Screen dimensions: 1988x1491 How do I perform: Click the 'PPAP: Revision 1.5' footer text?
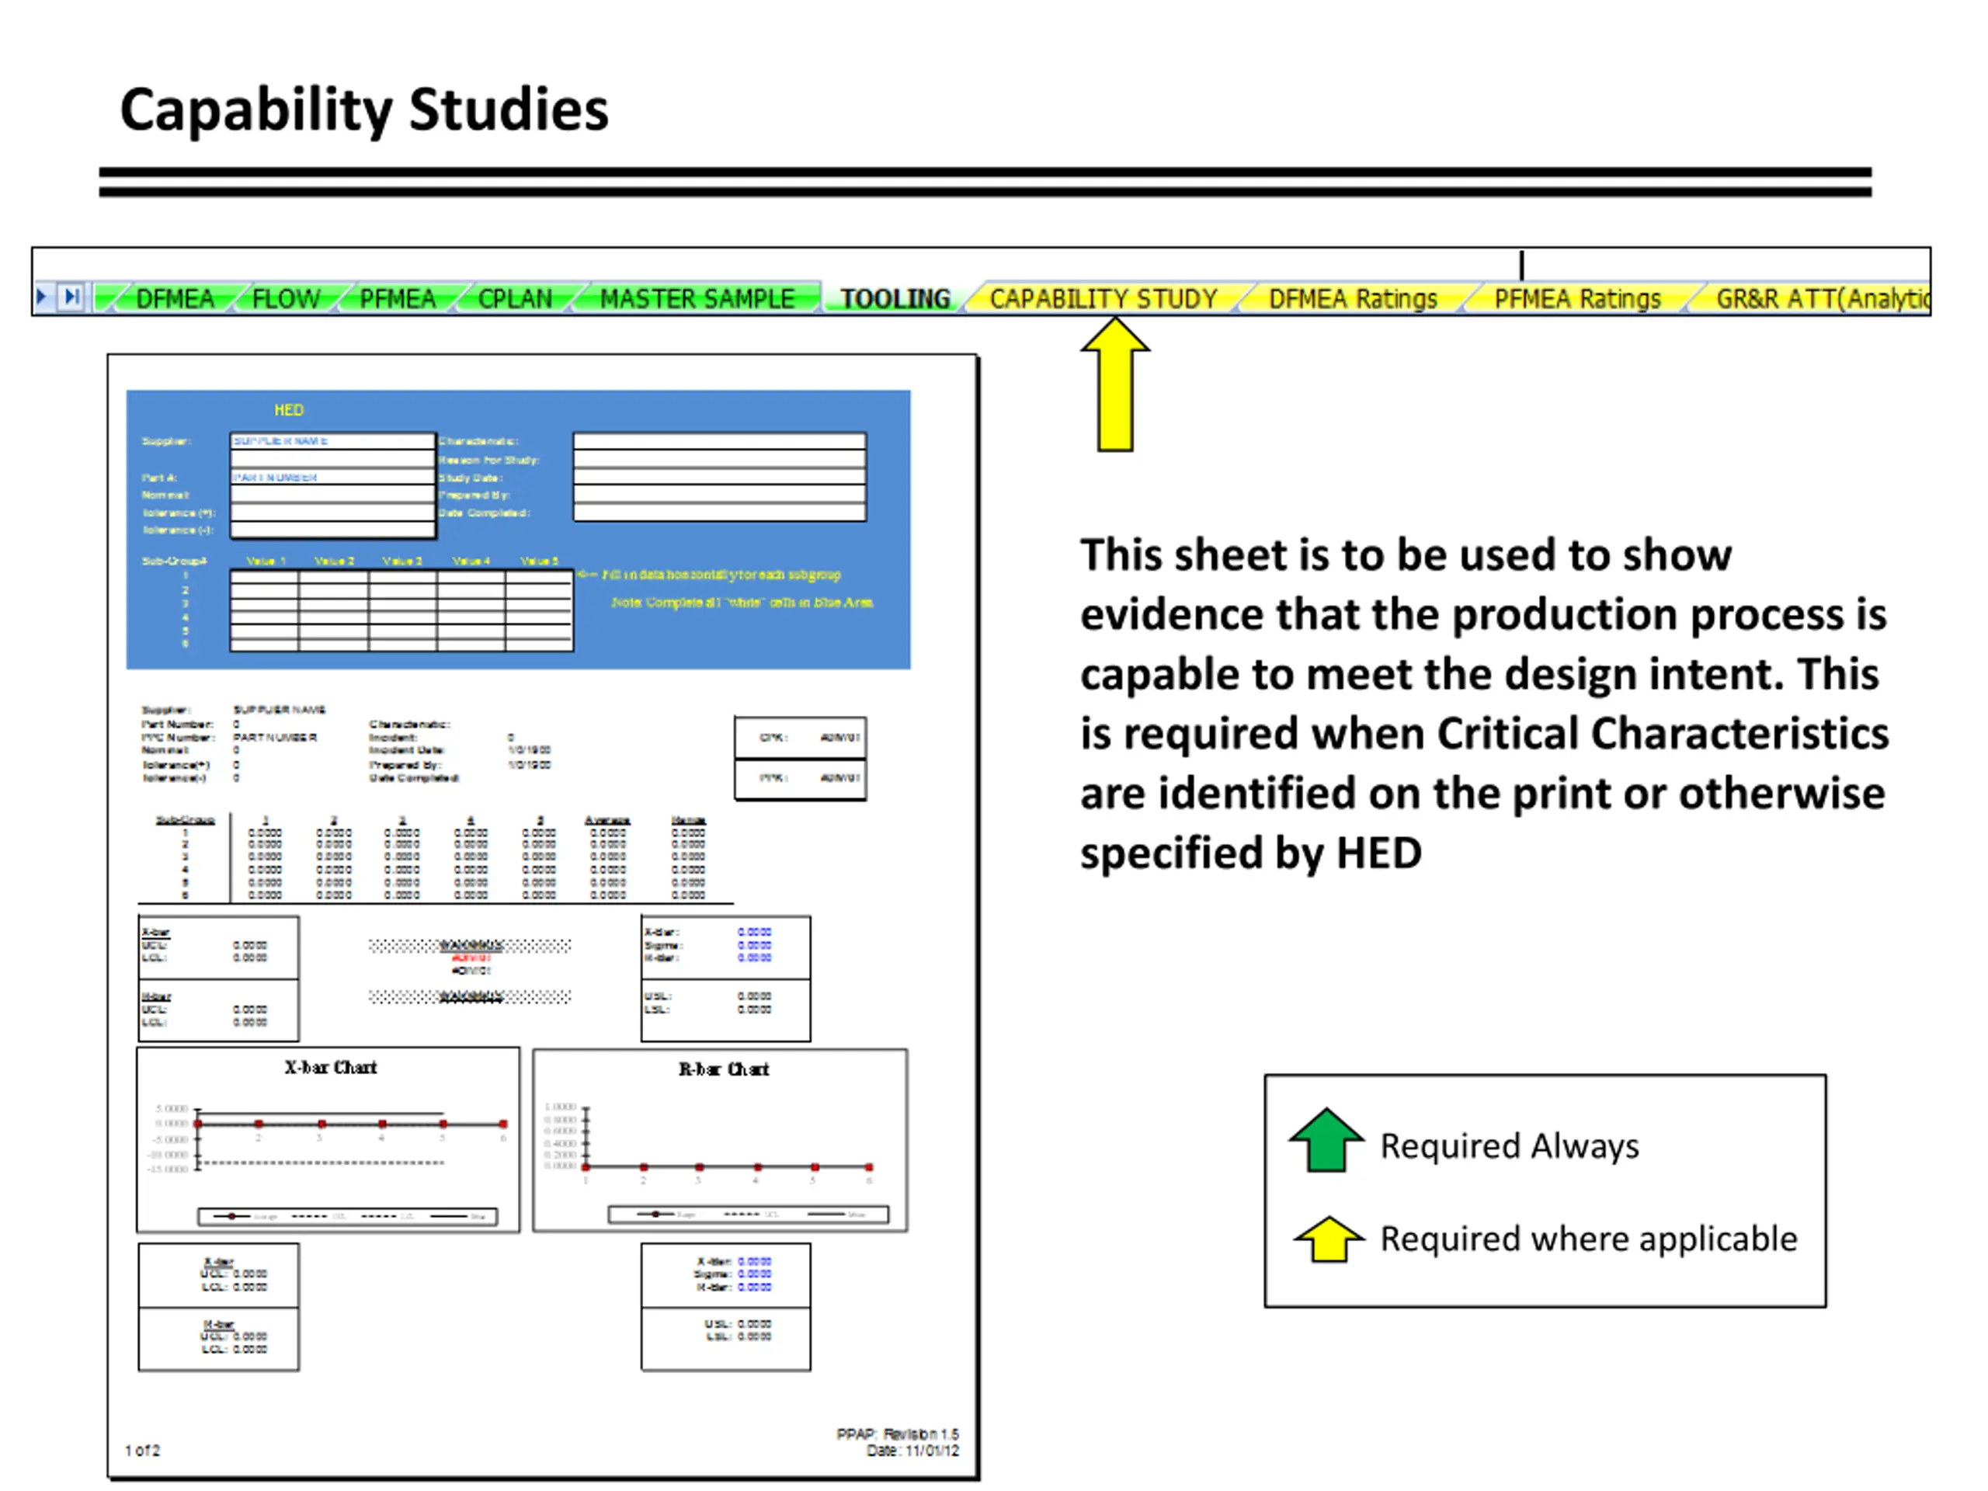[x=898, y=1434]
